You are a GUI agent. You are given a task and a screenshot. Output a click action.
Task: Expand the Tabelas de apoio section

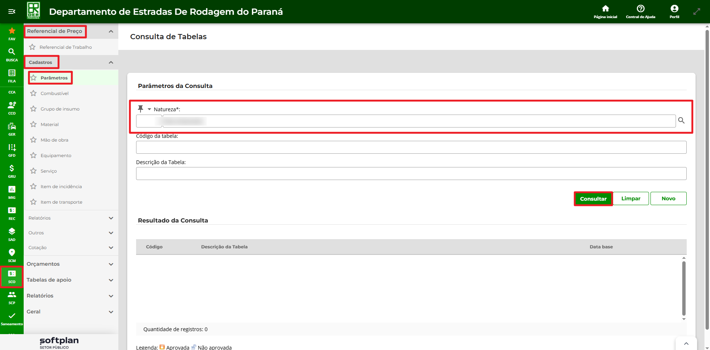(x=111, y=280)
